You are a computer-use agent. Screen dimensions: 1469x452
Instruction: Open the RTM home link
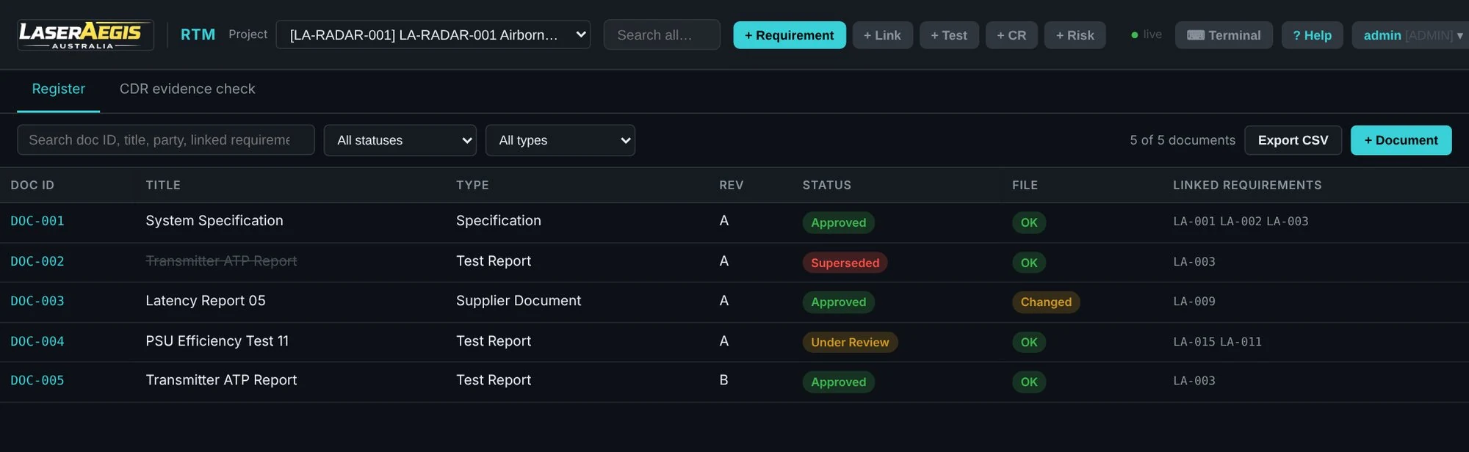point(198,34)
